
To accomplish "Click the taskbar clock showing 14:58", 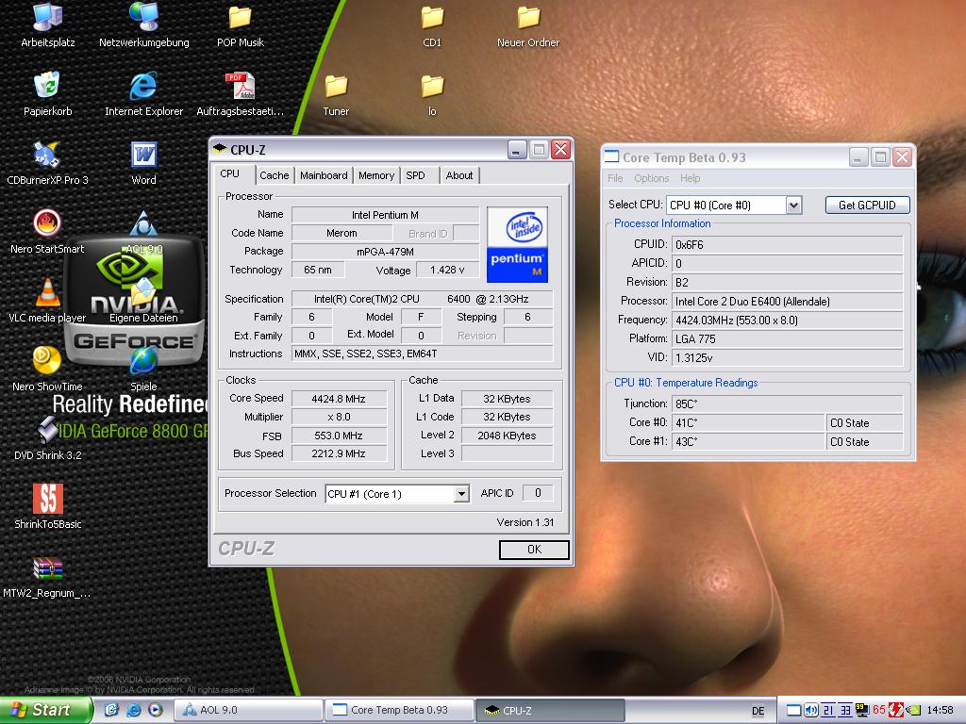I will [x=941, y=711].
